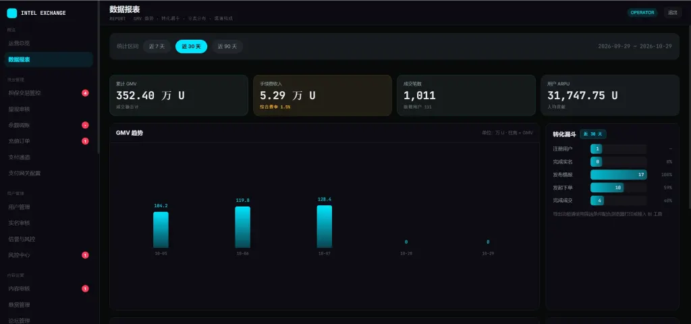Click the 累计 GMV card 352.40 万 U
691x324 pixels.
point(178,95)
